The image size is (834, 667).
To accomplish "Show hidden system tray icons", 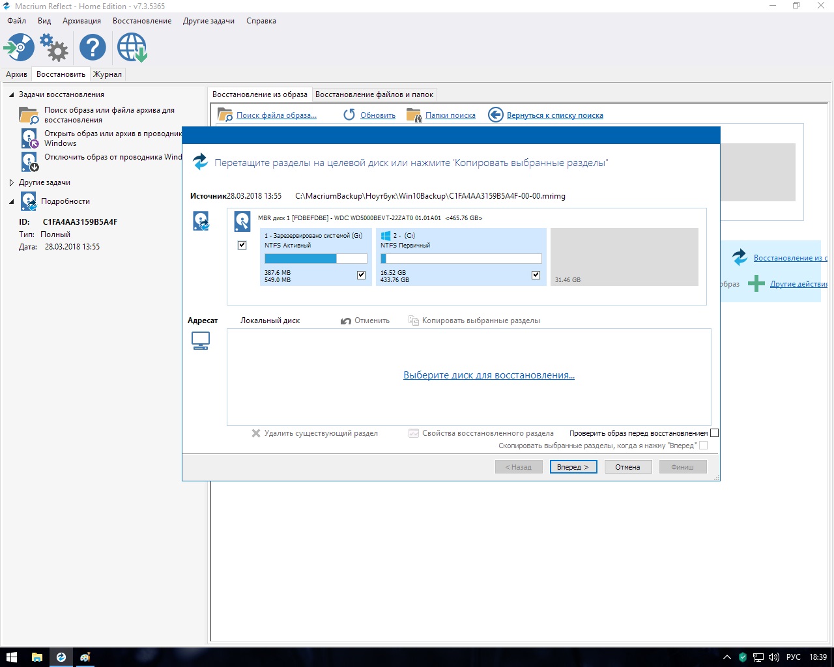I will [727, 657].
